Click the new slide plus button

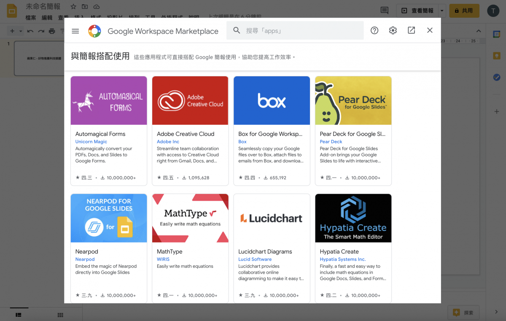12,31
